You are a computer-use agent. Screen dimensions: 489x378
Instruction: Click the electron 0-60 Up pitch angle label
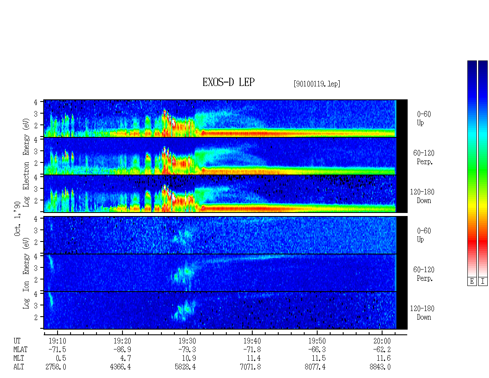click(424, 118)
